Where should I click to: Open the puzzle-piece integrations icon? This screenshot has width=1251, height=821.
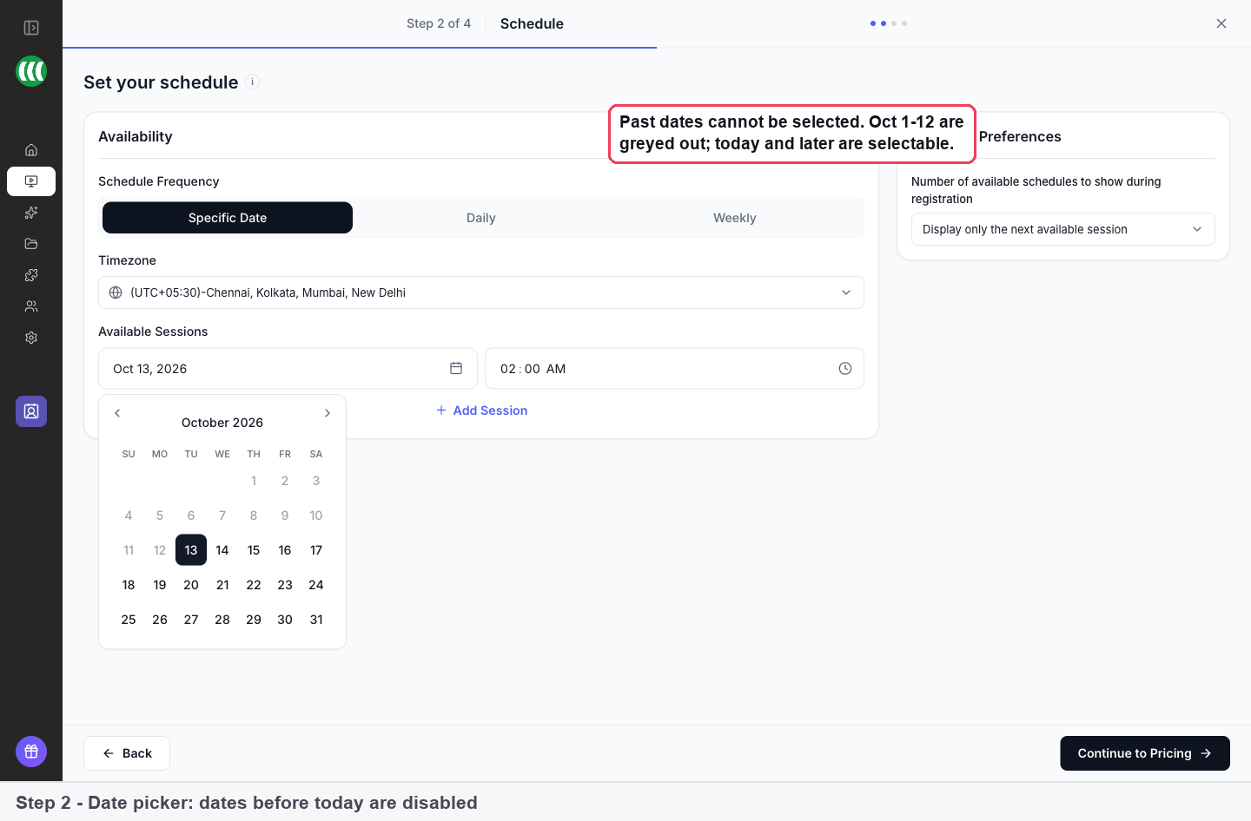[x=31, y=275]
